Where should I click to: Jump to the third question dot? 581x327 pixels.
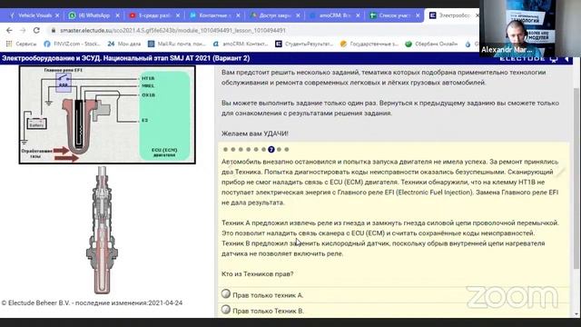point(241,149)
